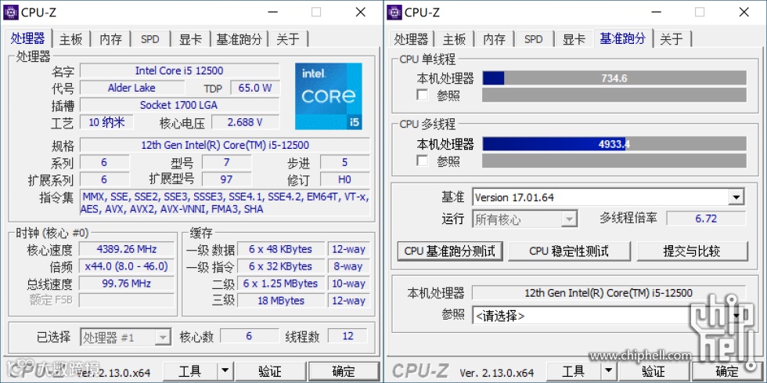Click the 三级 cache value 18 MBytes
The height and width of the screenshot is (383, 767).
click(x=281, y=301)
